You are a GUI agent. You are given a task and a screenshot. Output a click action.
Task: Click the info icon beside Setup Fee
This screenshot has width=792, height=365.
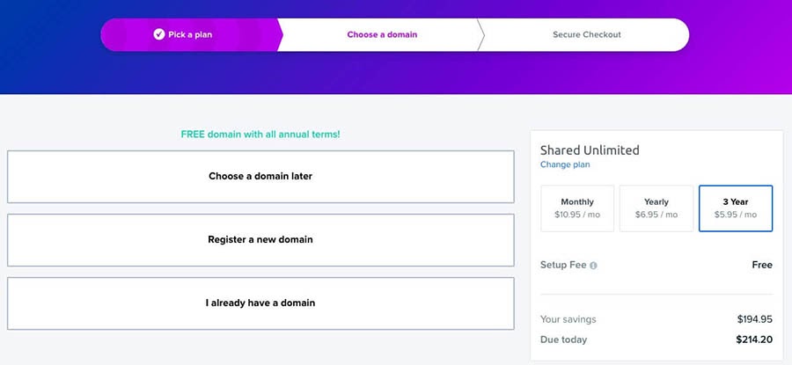coord(593,266)
